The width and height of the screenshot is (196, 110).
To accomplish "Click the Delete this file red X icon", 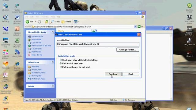I will click(x=29, y=55).
